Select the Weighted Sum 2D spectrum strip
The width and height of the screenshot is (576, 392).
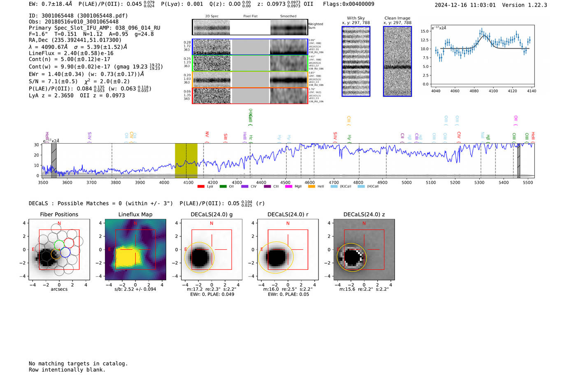pos(250,27)
